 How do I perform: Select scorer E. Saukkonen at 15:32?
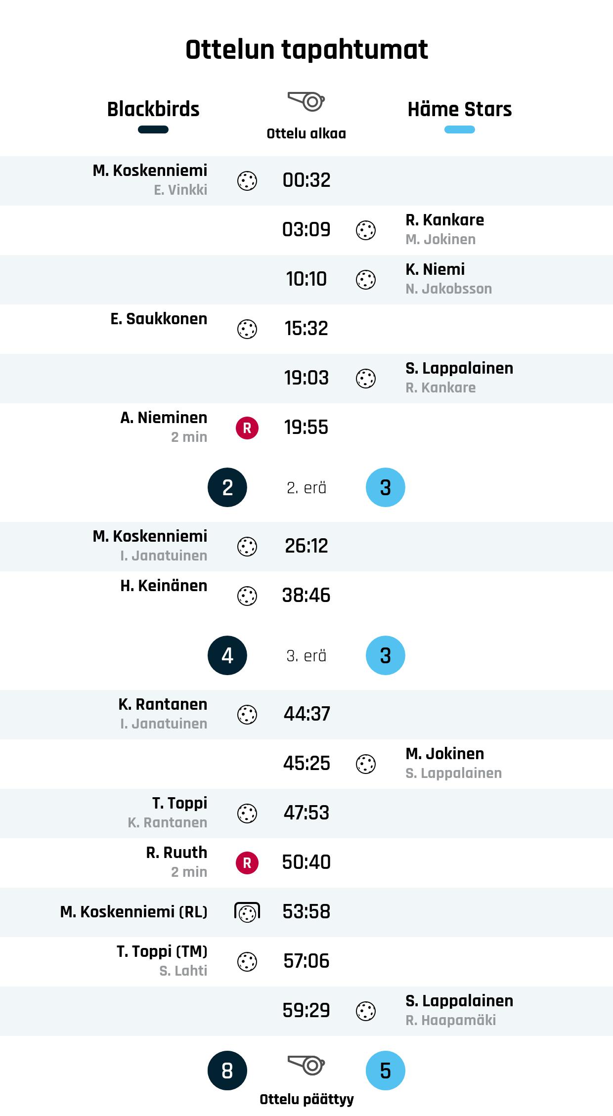point(159,319)
